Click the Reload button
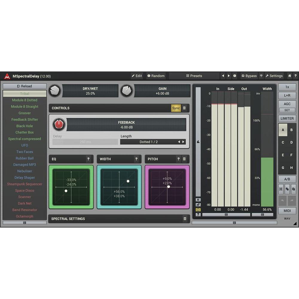The height and width of the screenshot is (299, 299). (x=25, y=86)
